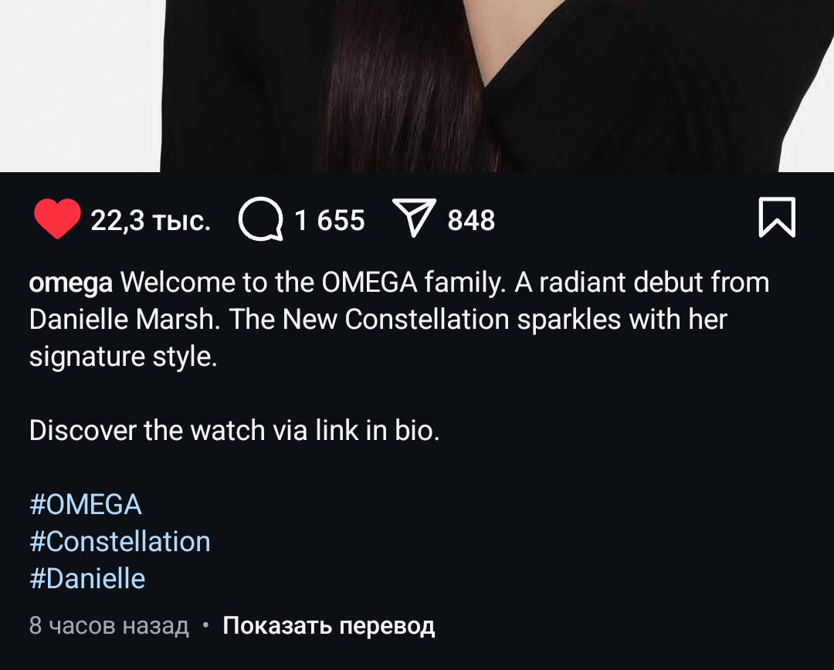Save post with bookmark icon

(777, 217)
